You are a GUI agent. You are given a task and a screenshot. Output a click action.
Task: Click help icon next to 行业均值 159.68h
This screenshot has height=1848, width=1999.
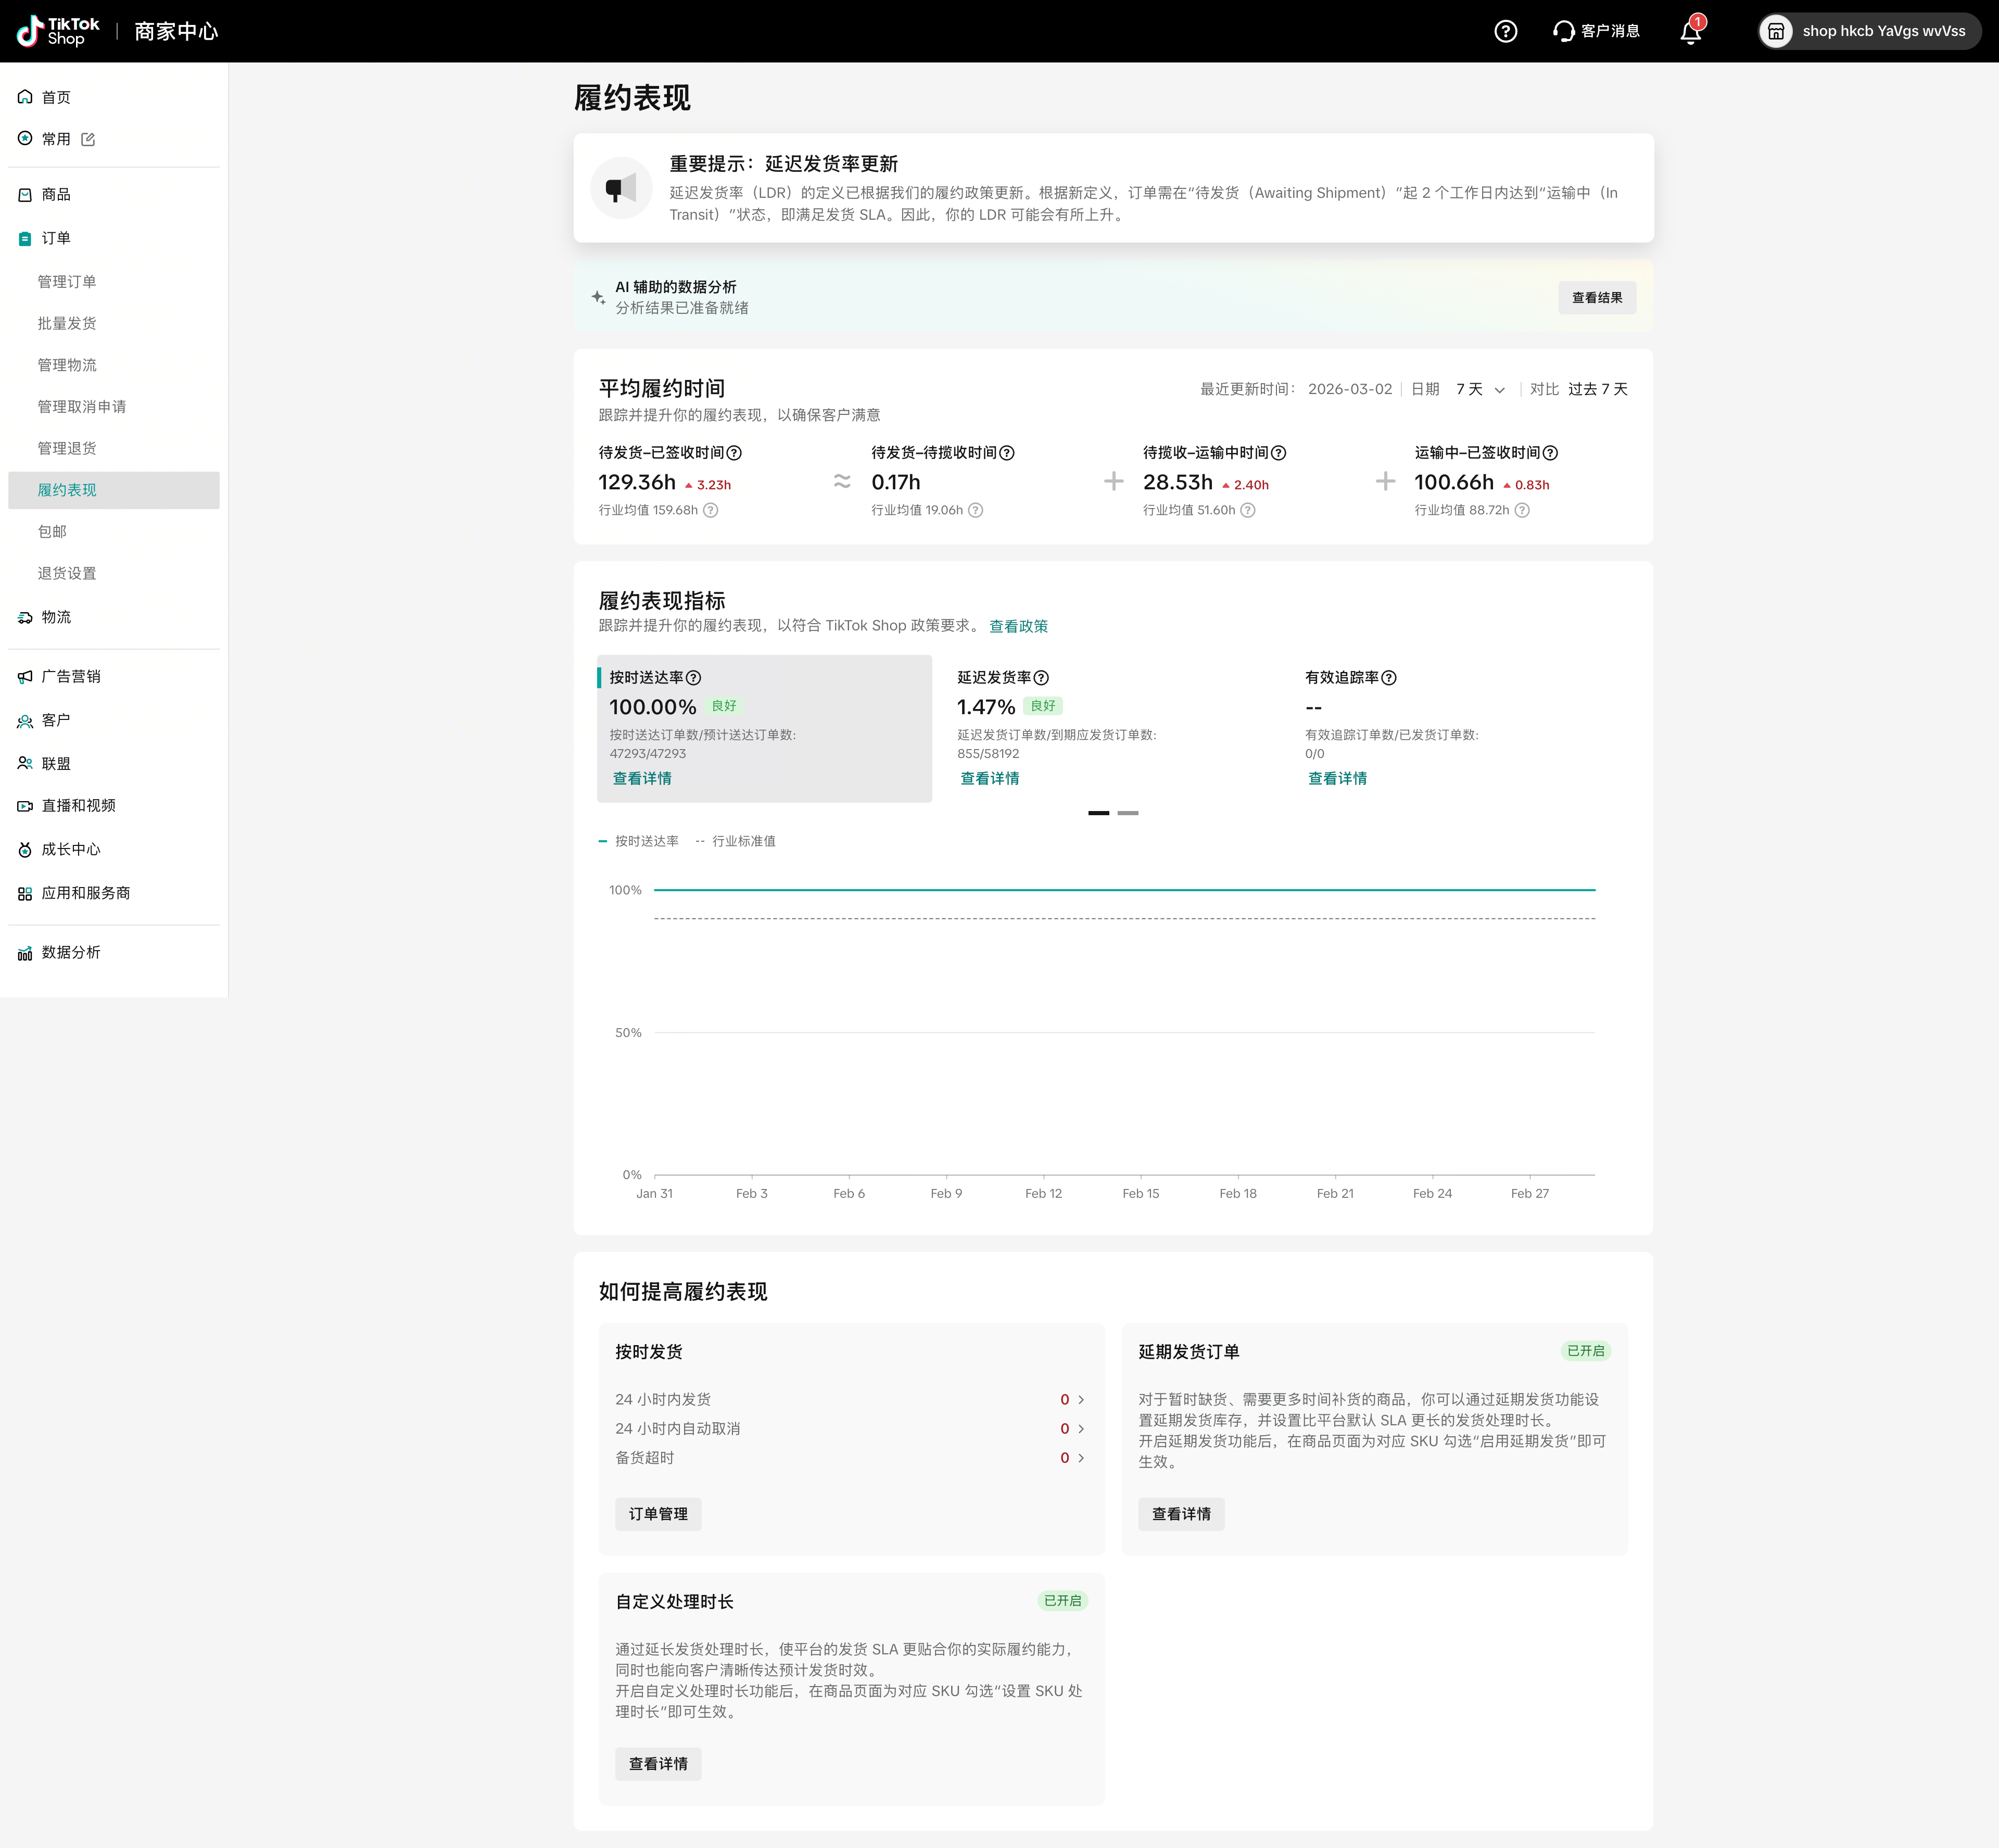pyautogui.click(x=711, y=510)
